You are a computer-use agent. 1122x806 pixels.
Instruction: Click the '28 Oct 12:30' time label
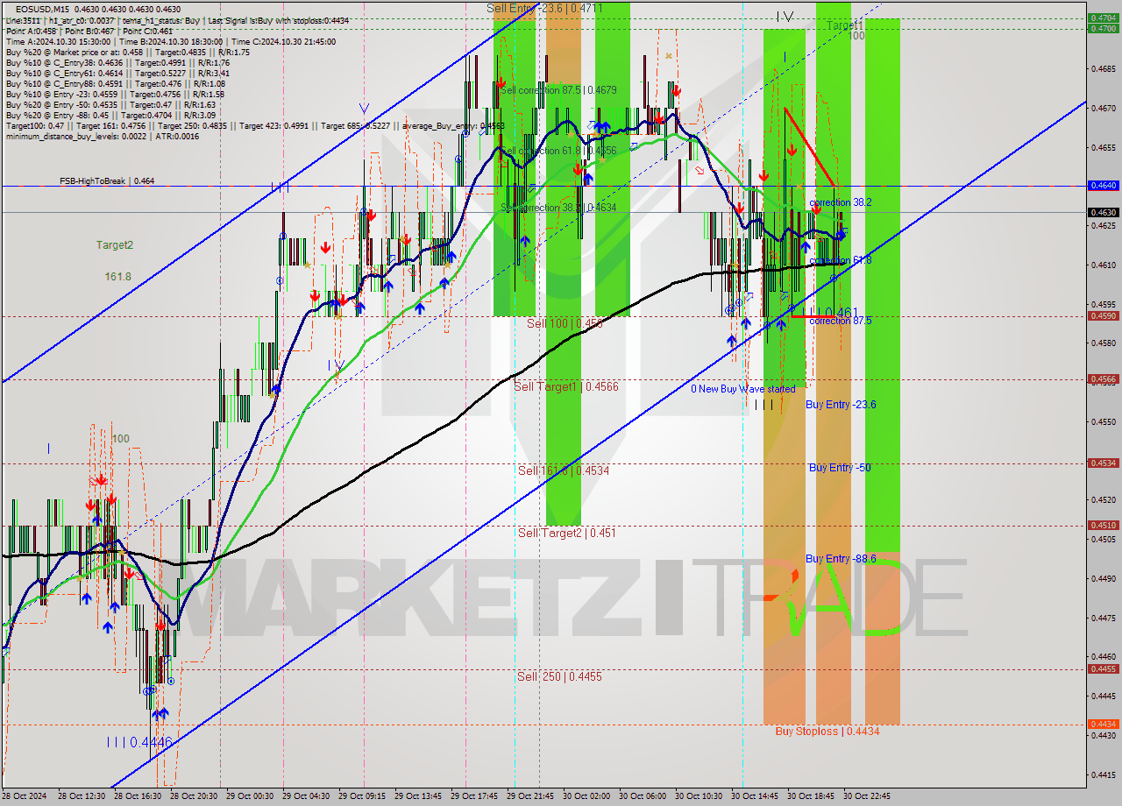click(82, 796)
